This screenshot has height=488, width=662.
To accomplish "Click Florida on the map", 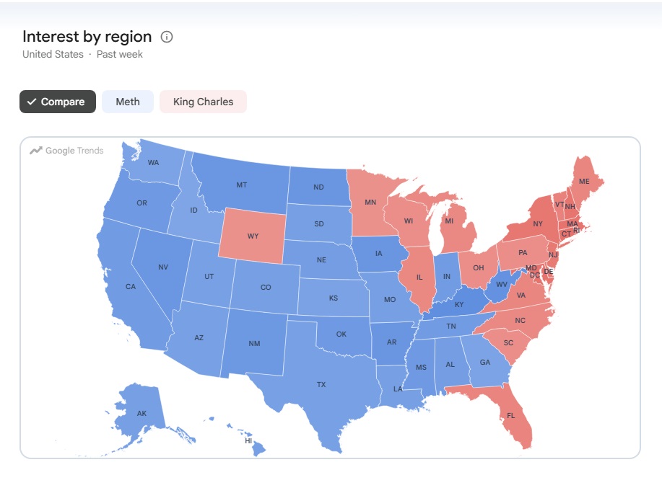I will click(x=511, y=415).
